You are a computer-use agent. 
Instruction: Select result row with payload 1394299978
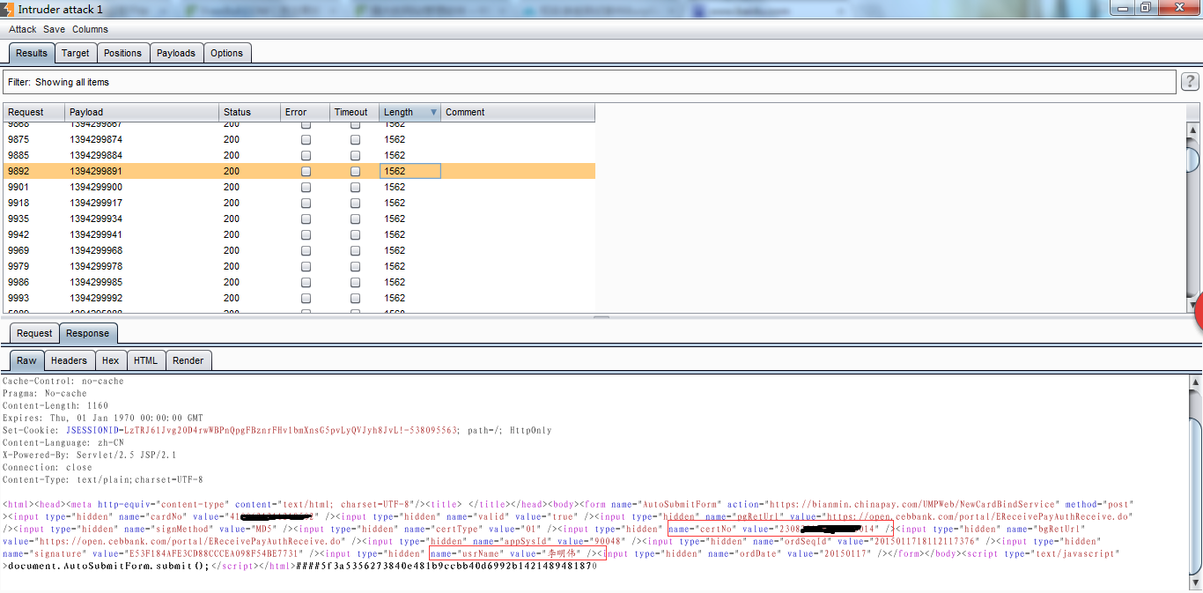pos(299,266)
